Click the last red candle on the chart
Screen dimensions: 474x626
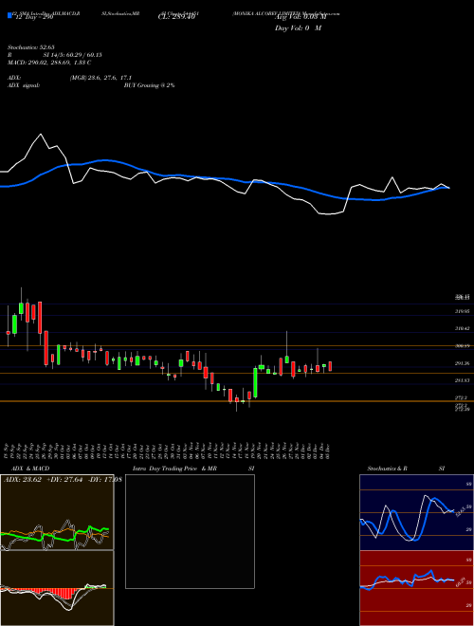(330, 366)
